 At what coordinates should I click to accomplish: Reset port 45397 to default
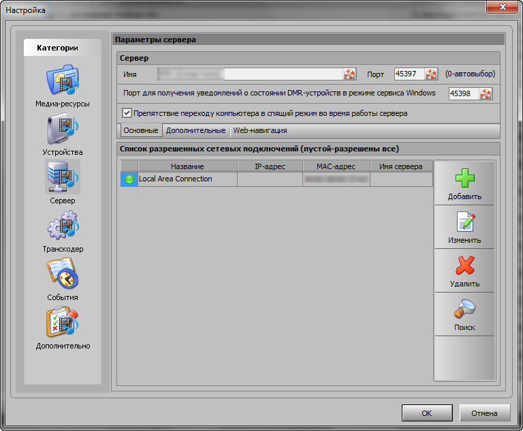pyautogui.click(x=431, y=74)
